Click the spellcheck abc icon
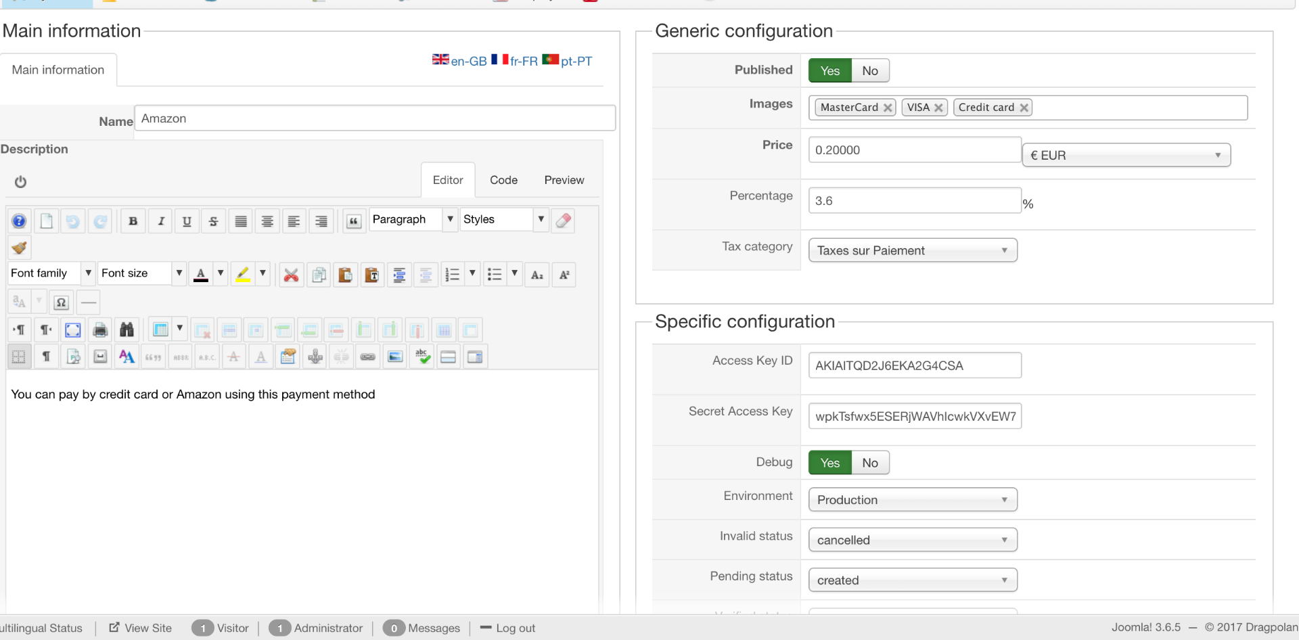The height and width of the screenshot is (640, 1299). point(423,357)
